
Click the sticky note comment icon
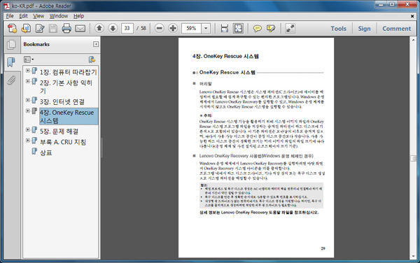click(257, 28)
